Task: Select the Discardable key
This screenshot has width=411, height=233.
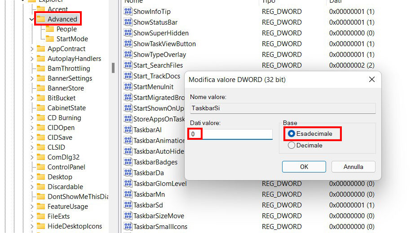Action: 65,187
